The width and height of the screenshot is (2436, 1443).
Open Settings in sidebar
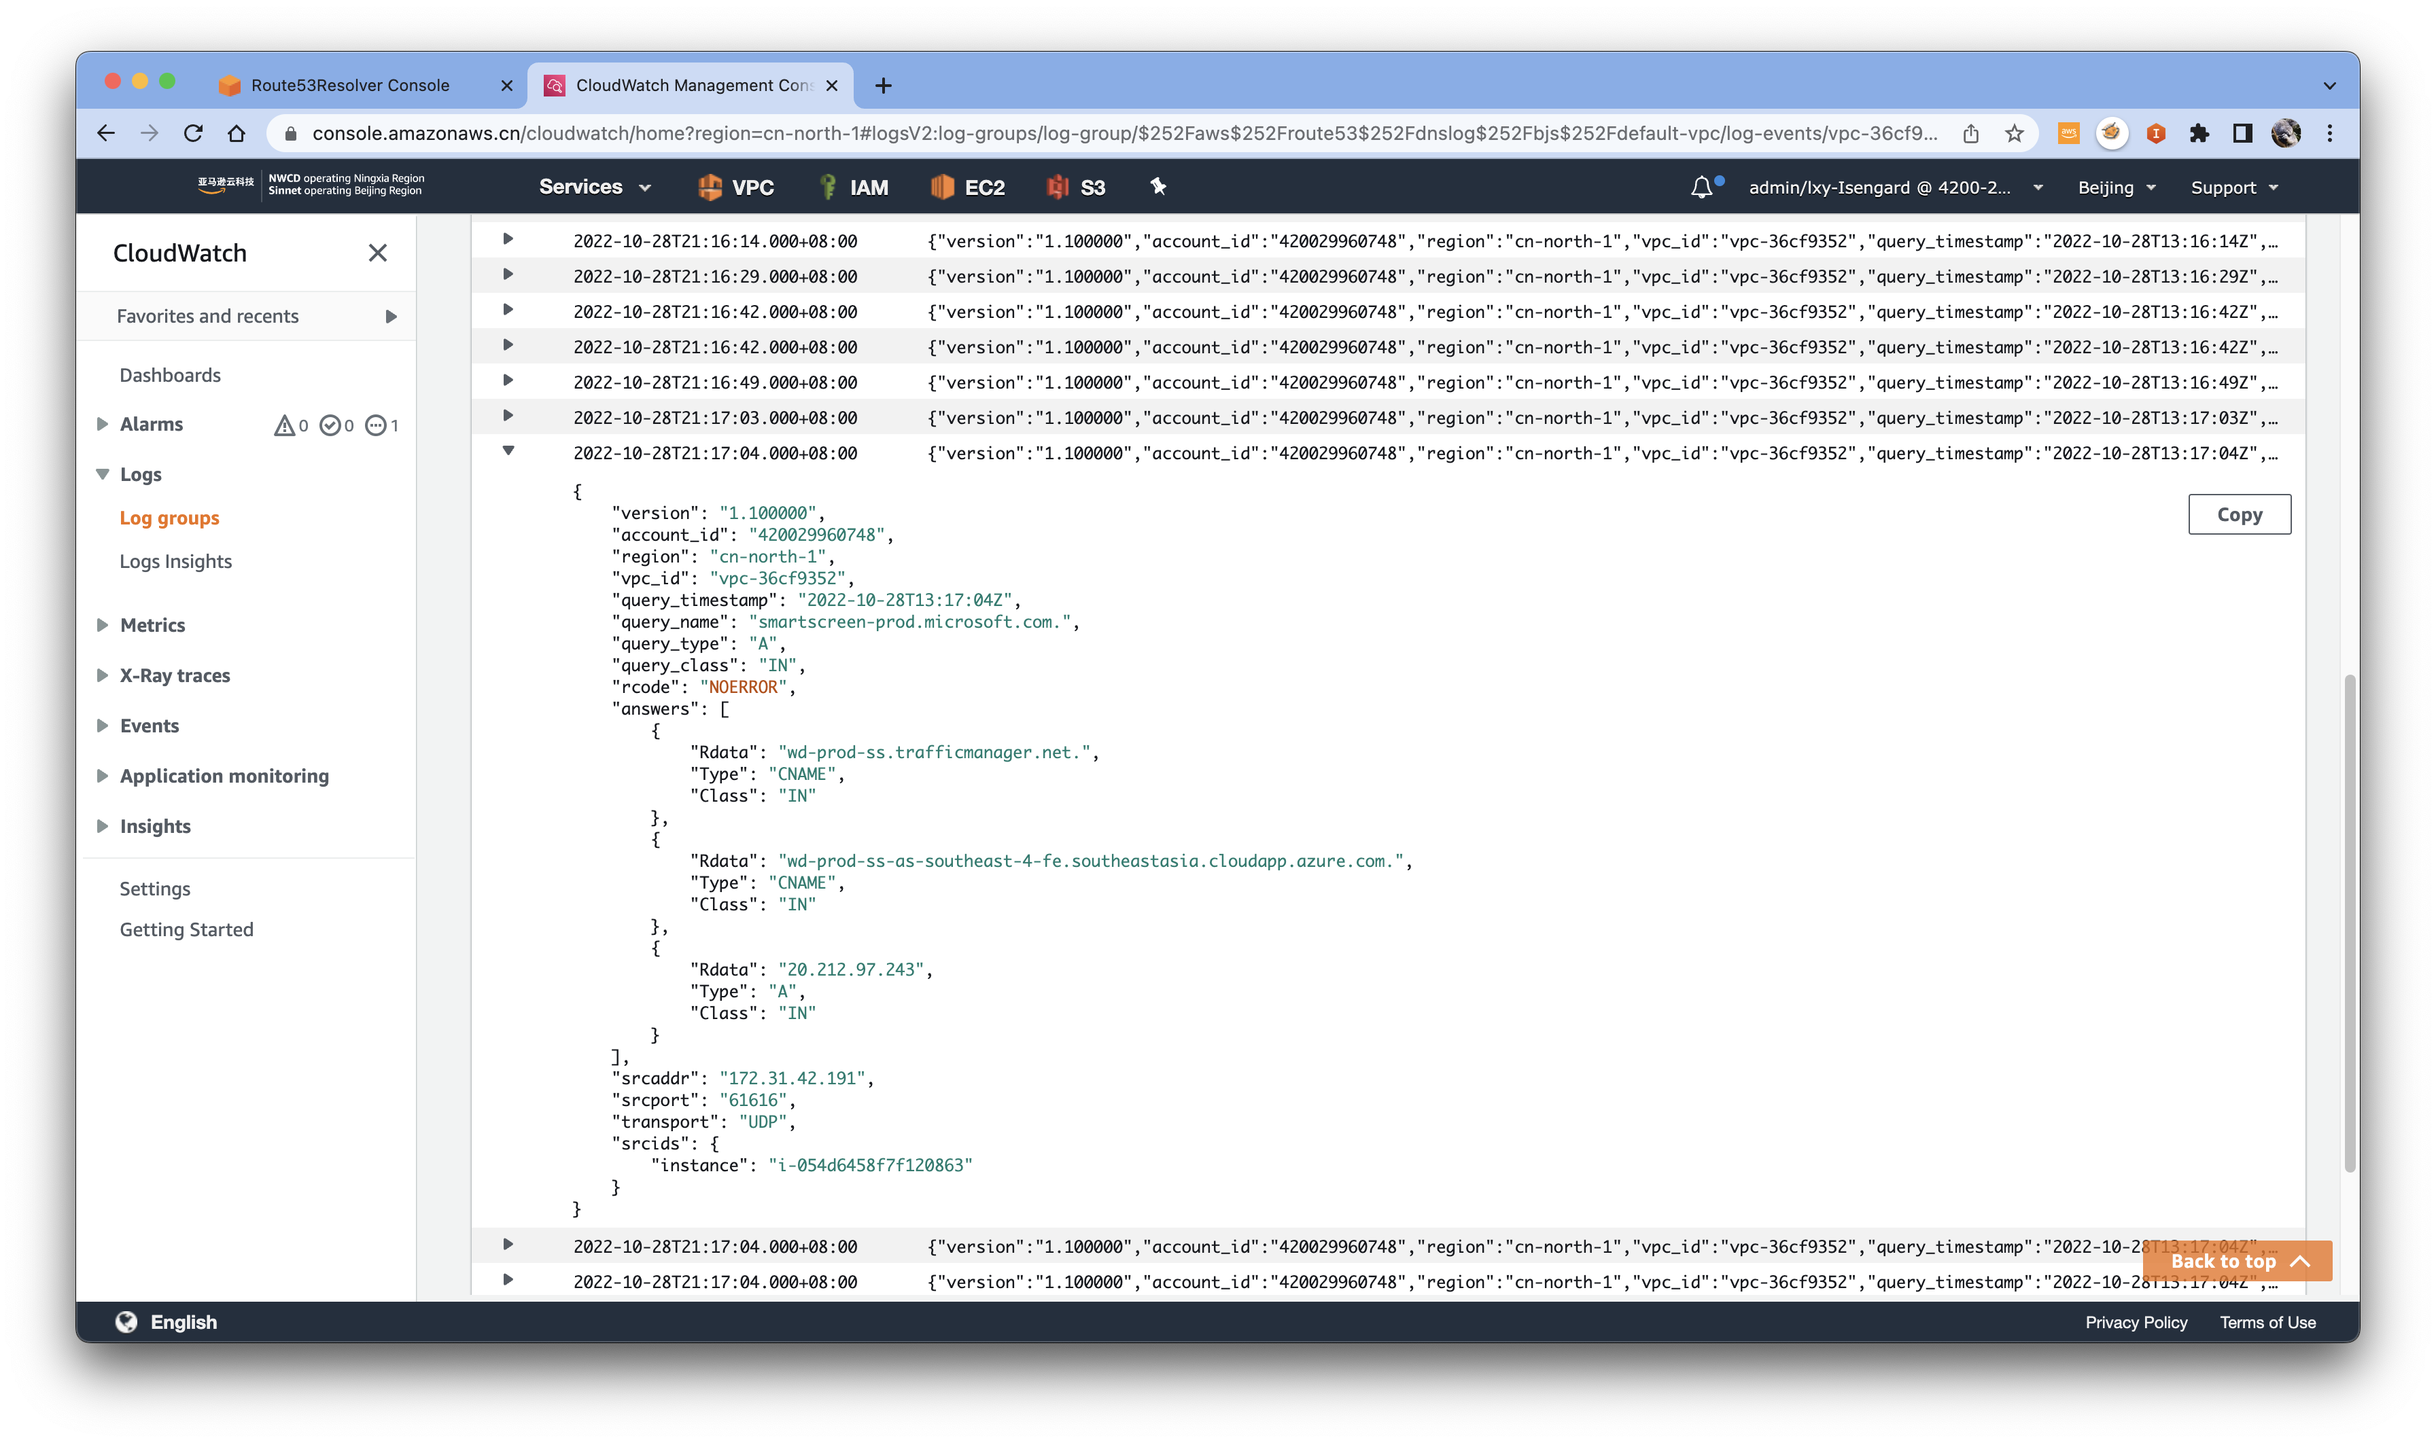(155, 889)
